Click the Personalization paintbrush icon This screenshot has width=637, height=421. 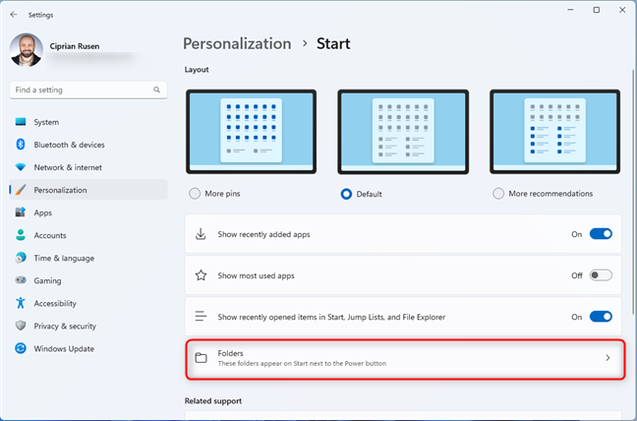point(21,190)
